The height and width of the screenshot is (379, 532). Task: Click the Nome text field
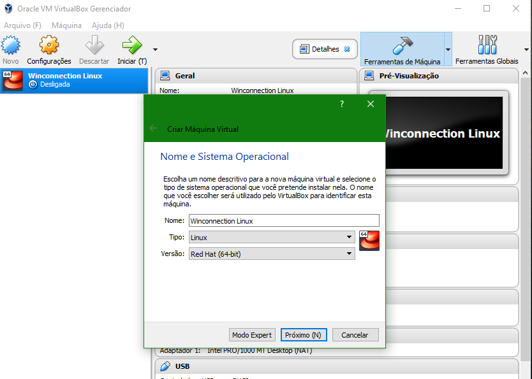[284, 220]
